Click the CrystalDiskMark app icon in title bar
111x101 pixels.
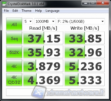coord(4,4)
